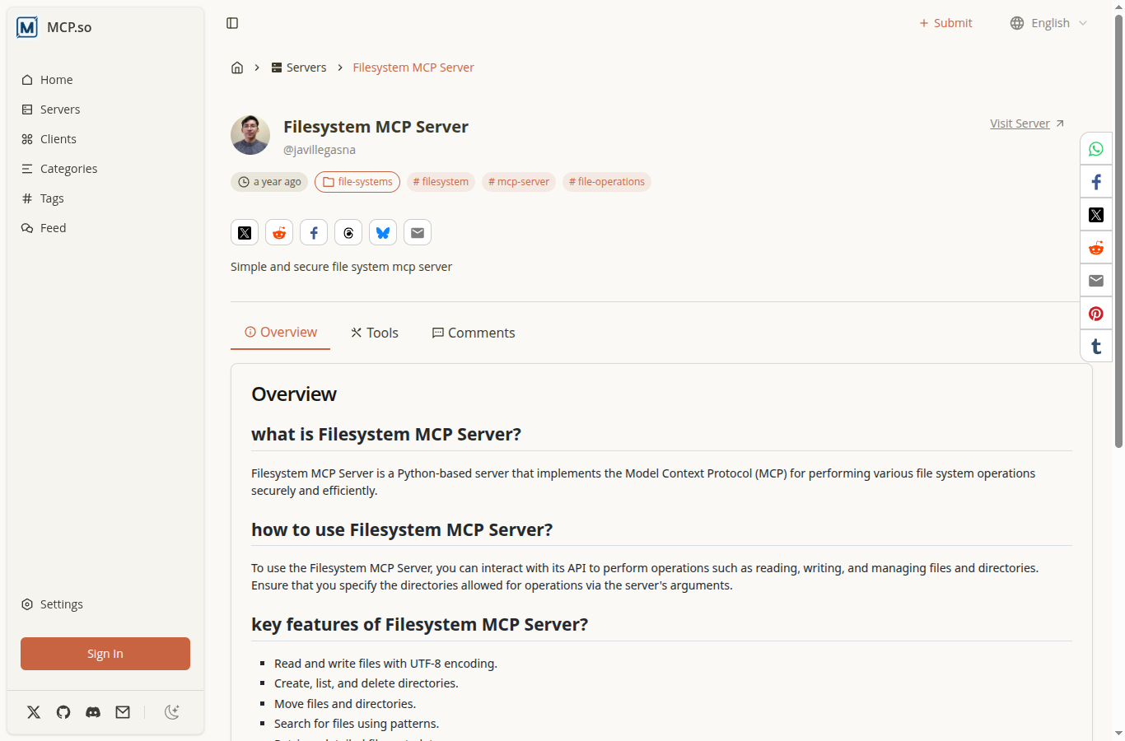Screen dimensions: 1125x741
Task: Open Tags in sidebar
Action: coord(105,198)
